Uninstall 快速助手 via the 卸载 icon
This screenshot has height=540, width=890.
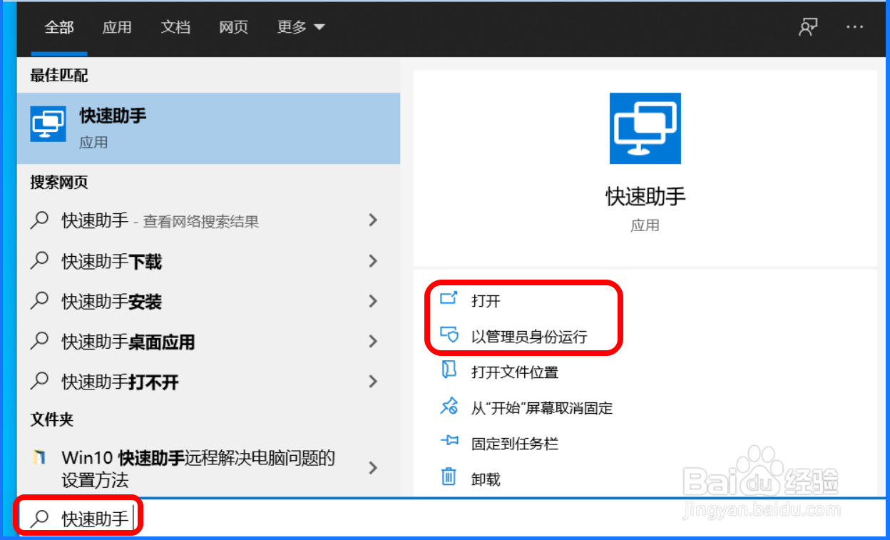click(450, 478)
